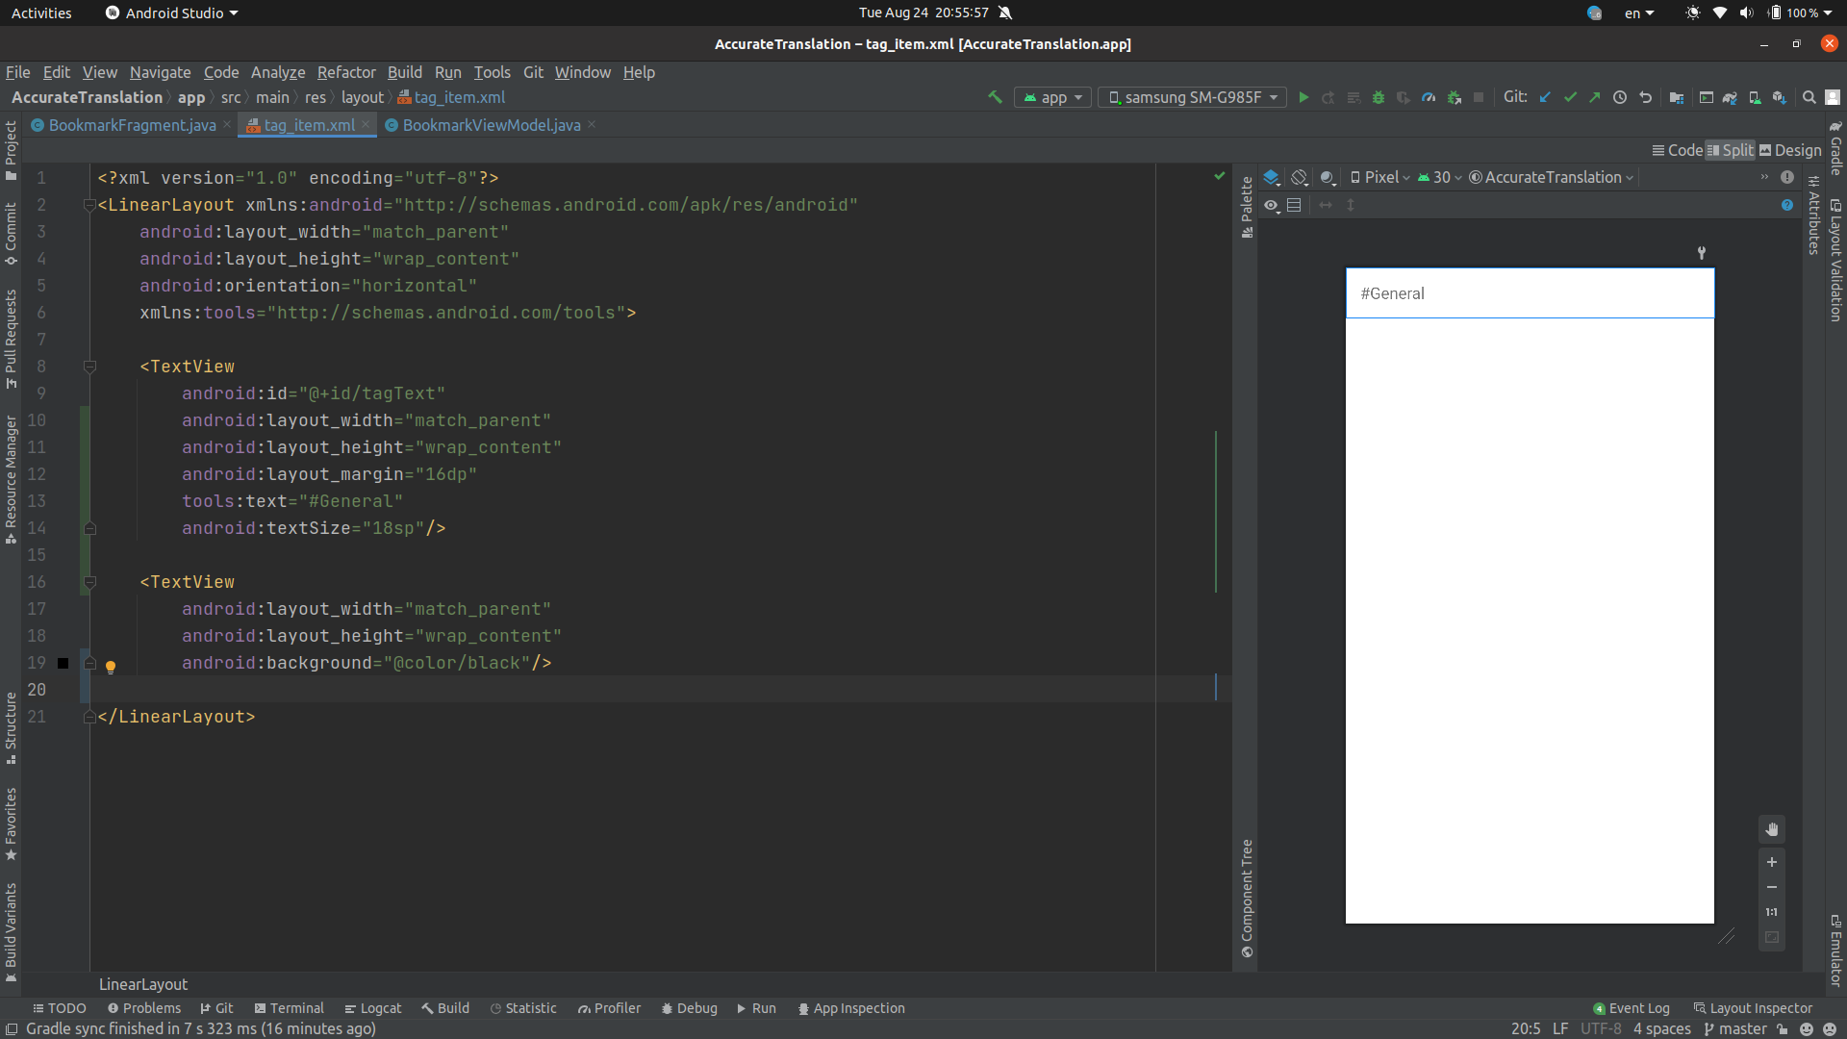
Task: Open the Select Design Surface layers icon
Action: 1272,177
